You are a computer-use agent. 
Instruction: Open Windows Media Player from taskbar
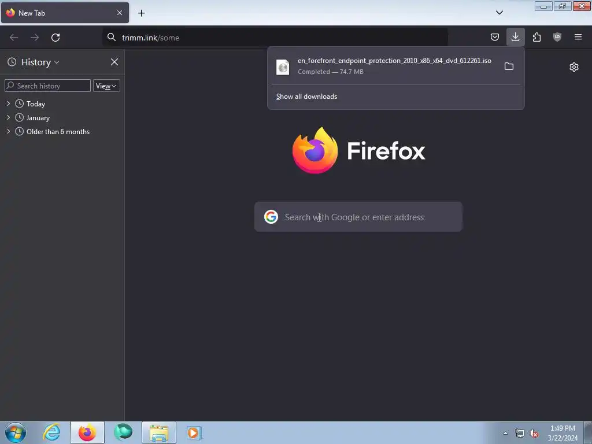coord(194,432)
